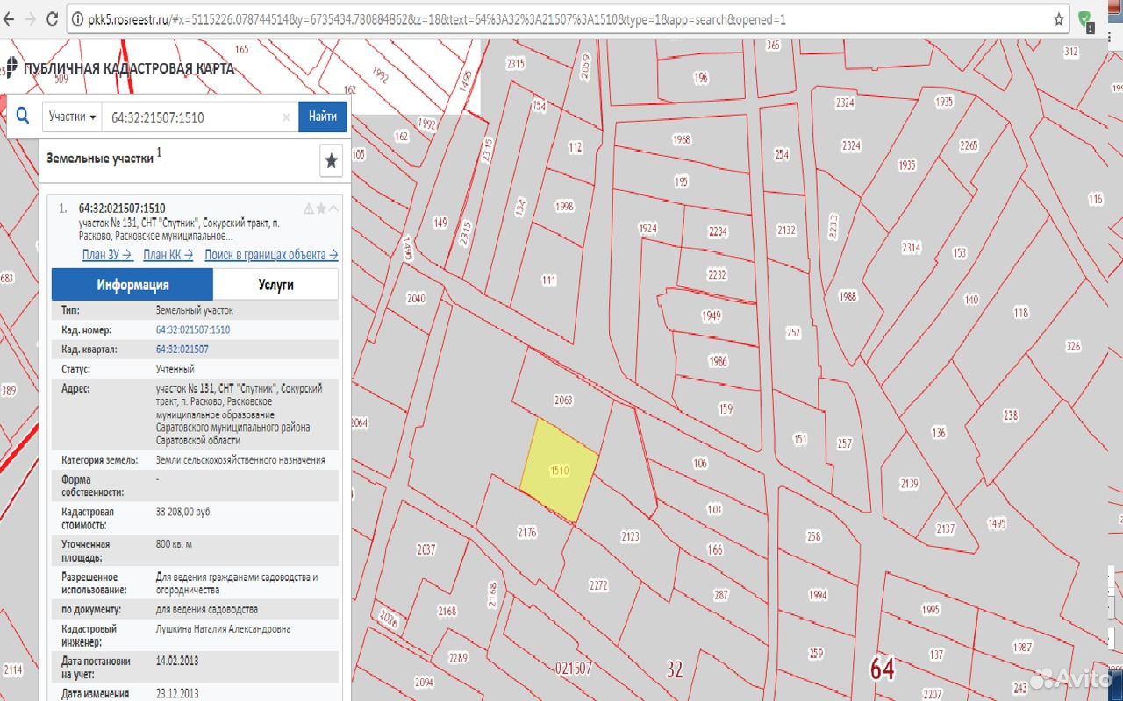
Task: Click parcel 1988 on the map
Action: pos(847,296)
